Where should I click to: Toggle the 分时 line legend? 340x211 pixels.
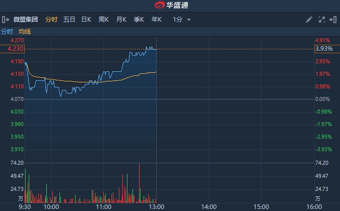point(8,31)
